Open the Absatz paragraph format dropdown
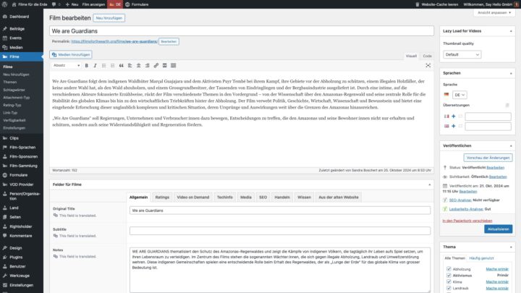This screenshot has height=293, width=521. 67,65
